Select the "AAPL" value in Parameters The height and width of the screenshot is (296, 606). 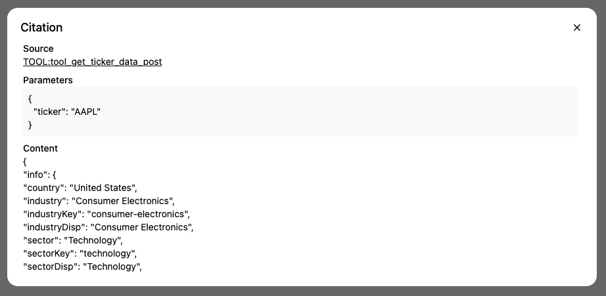coord(86,112)
